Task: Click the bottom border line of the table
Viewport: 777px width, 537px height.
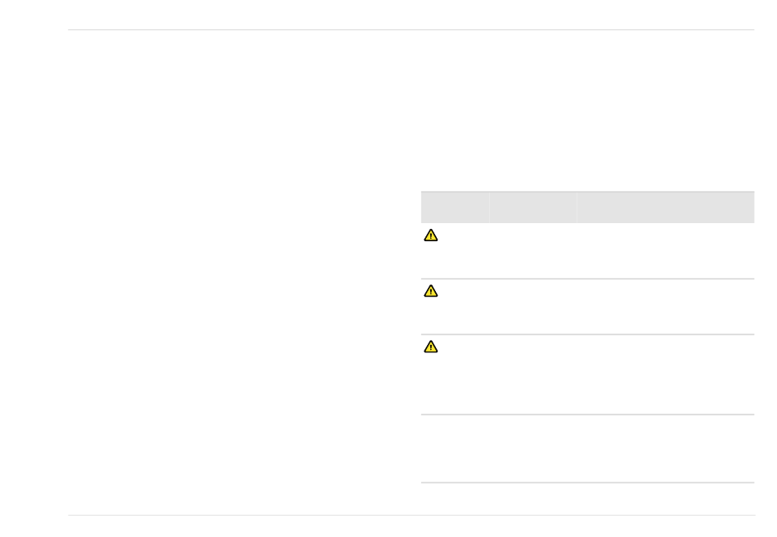Action: tap(588, 482)
